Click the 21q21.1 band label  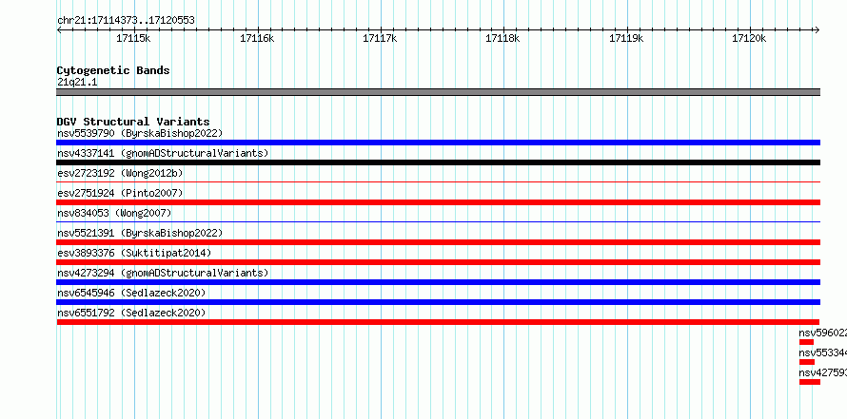(77, 83)
